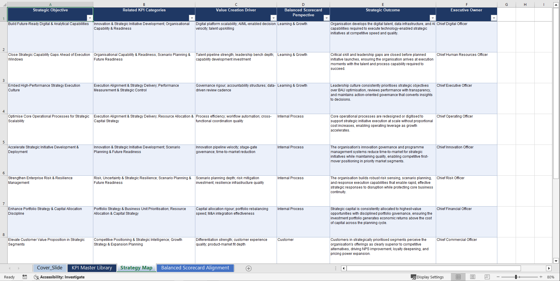Screen dimensions: 560x281
Task: Select the 'Chief Innovation Officer' cell
Action: pos(466,160)
